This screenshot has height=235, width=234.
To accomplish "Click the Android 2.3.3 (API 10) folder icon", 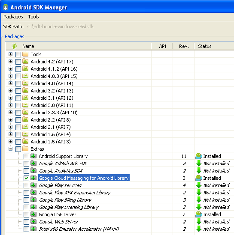I will [x=25, y=112].
